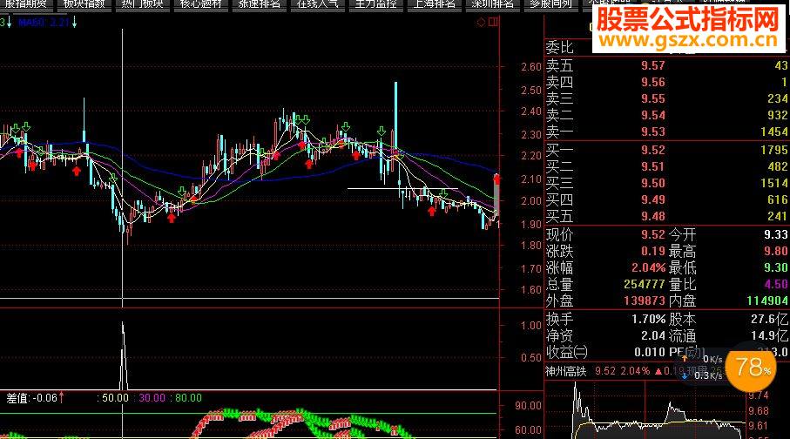Viewport: 790px width, 439px height.
Task: Select the 买二 row at 9.51
Action: click(x=666, y=167)
